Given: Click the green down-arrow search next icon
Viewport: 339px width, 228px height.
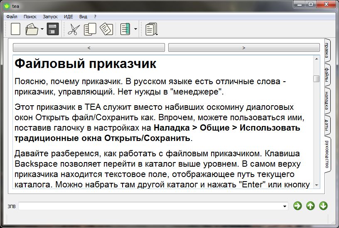Looking at the screenshot, I should click(323, 206).
